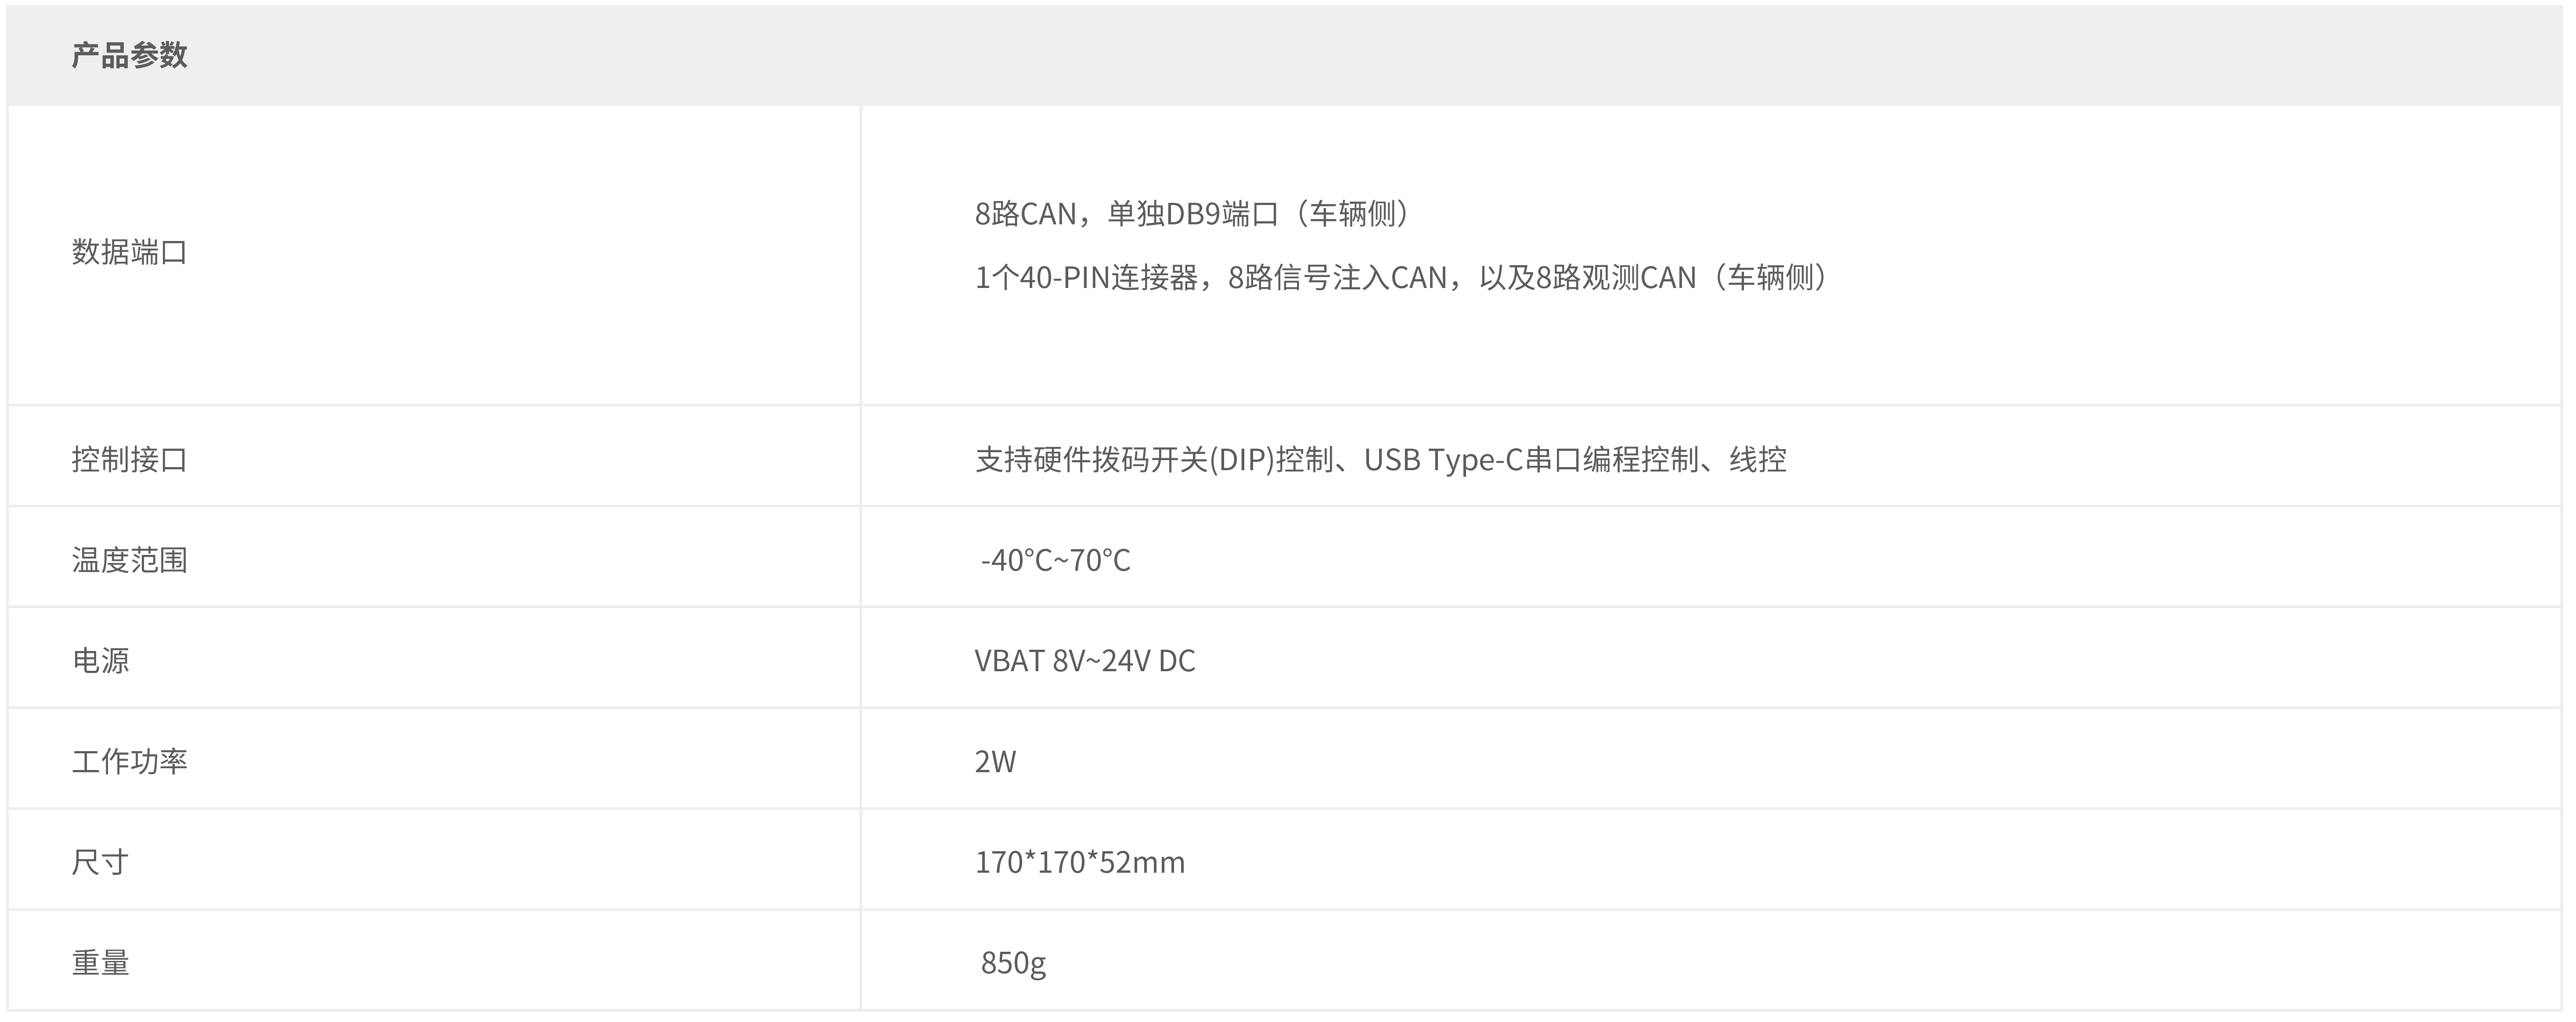This screenshot has height=1022, width=2576.
Task: Click the -40°C~70°C temperature value
Action: pos(1055,560)
